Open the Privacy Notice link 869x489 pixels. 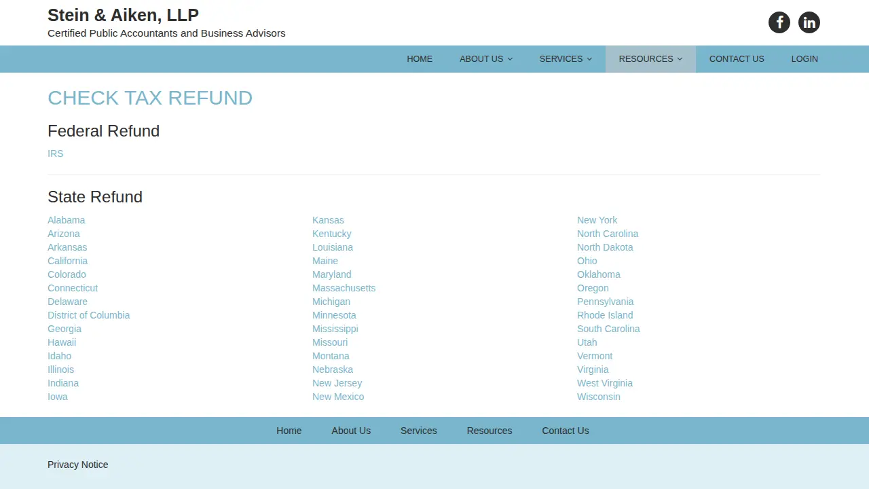78,465
